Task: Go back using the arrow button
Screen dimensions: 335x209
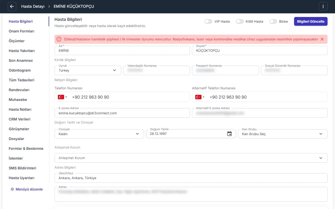Action: pos(12,6)
